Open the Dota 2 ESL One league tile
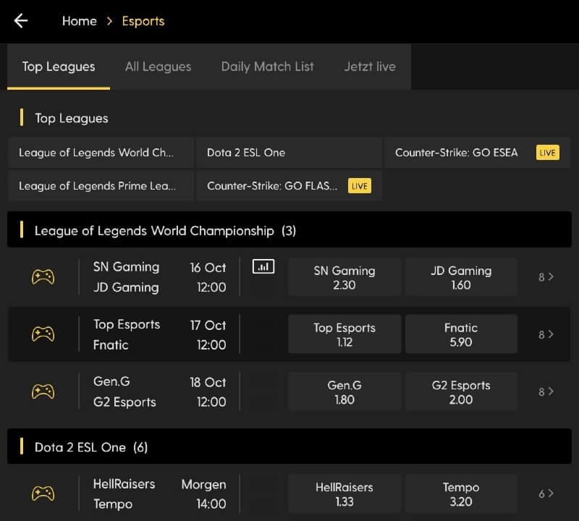Viewport: 579px width, 521px height. click(289, 153)
